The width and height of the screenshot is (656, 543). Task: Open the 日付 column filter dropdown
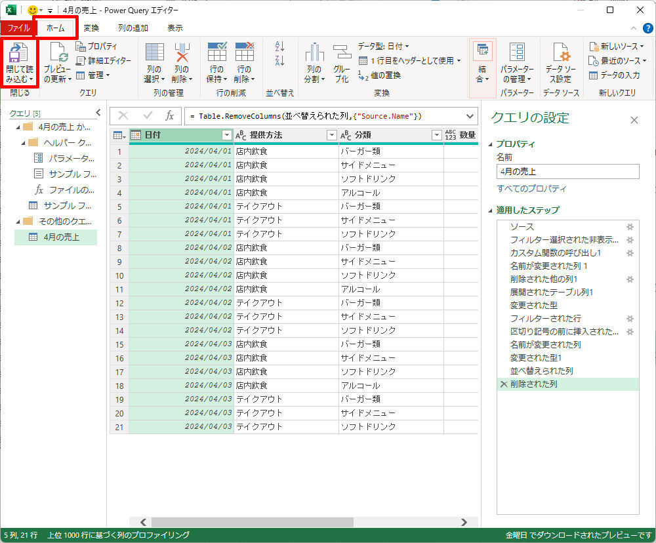tap(227, 135)
